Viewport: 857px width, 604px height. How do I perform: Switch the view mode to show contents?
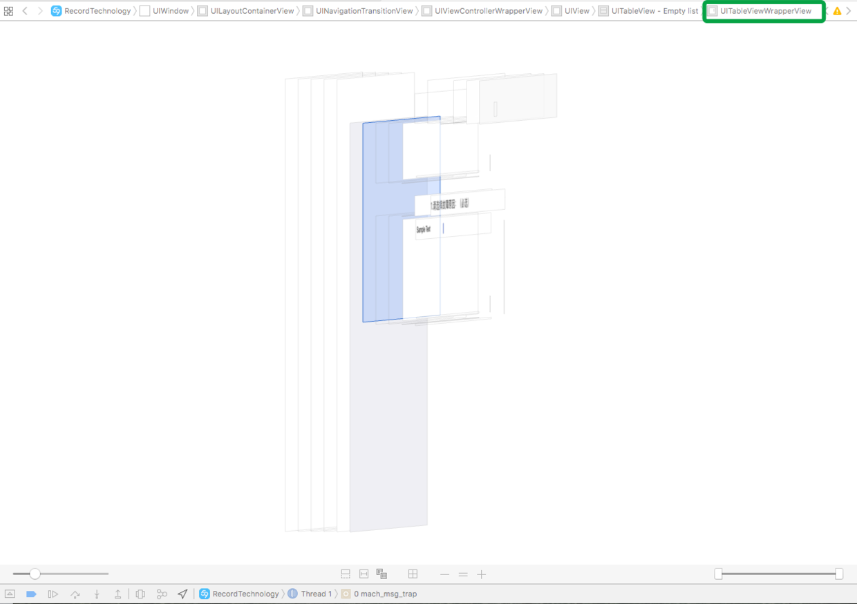(381, 574)
